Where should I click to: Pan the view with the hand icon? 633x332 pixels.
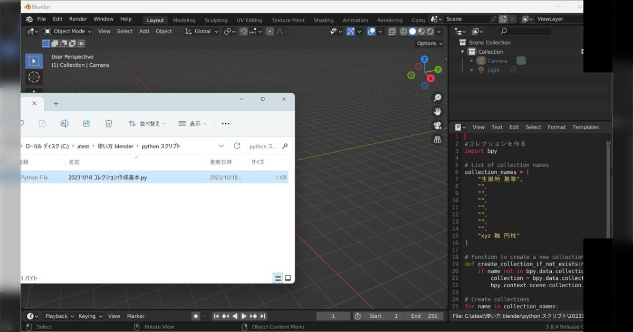pos(437,111)
